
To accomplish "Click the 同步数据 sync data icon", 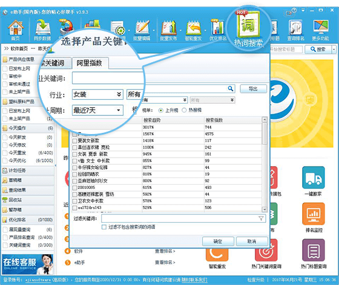I will click(x=42, y=30).
